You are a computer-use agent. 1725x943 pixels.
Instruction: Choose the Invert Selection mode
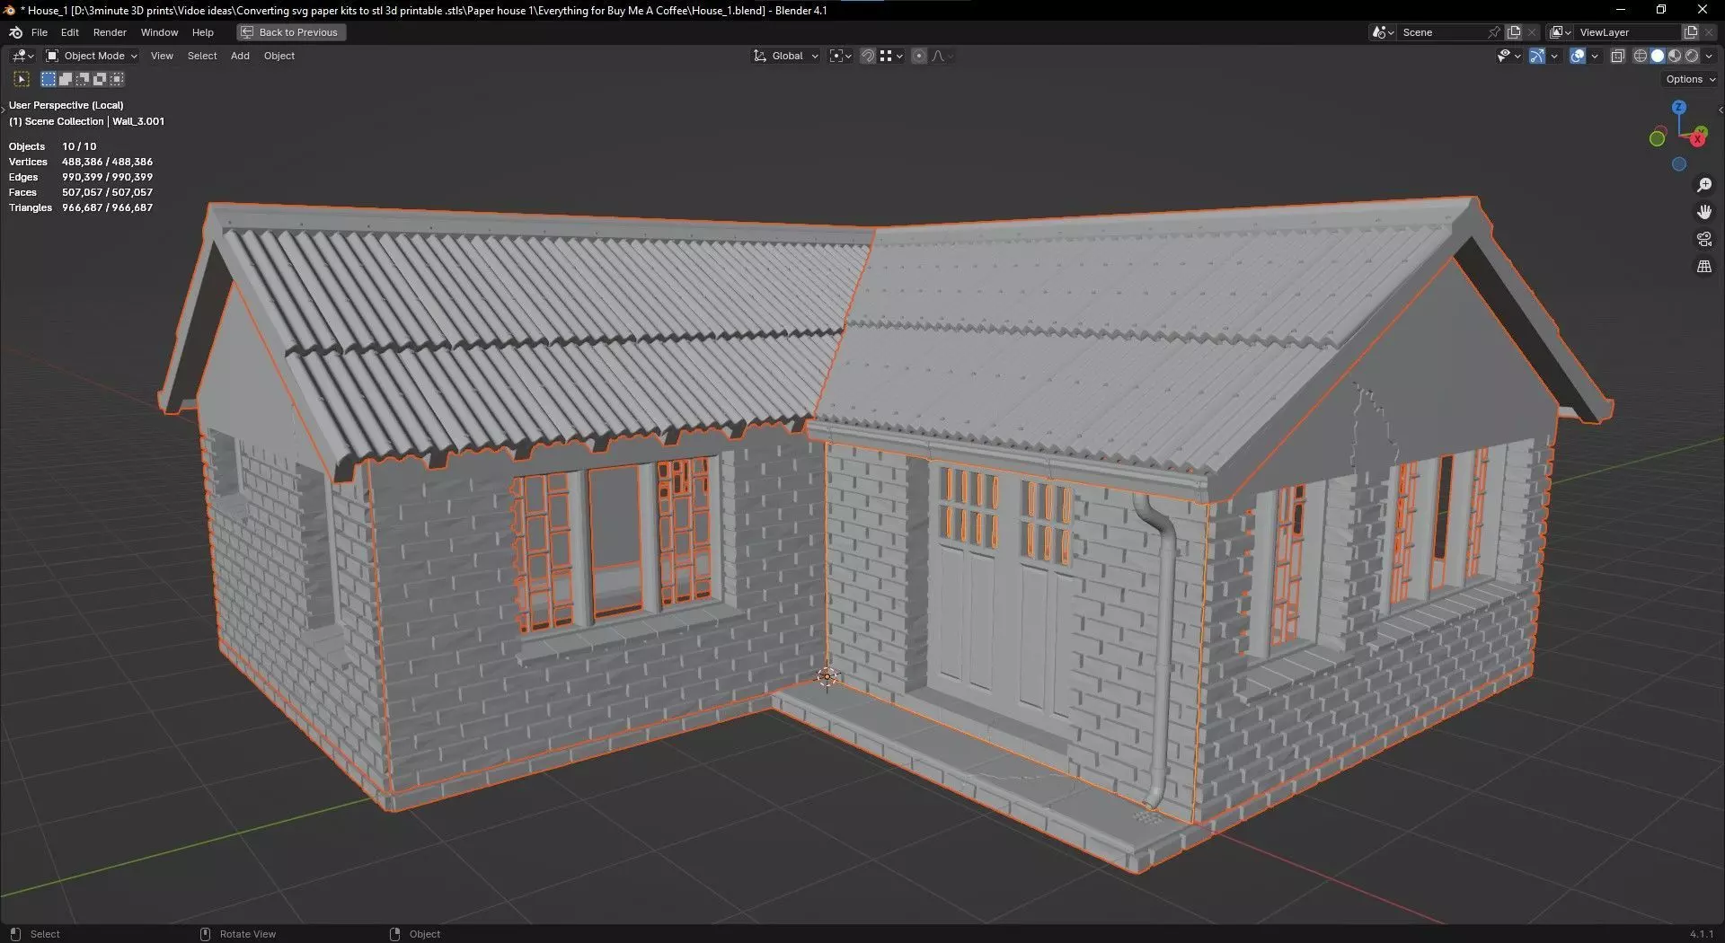pyautogui.click(x=100, y=79)
